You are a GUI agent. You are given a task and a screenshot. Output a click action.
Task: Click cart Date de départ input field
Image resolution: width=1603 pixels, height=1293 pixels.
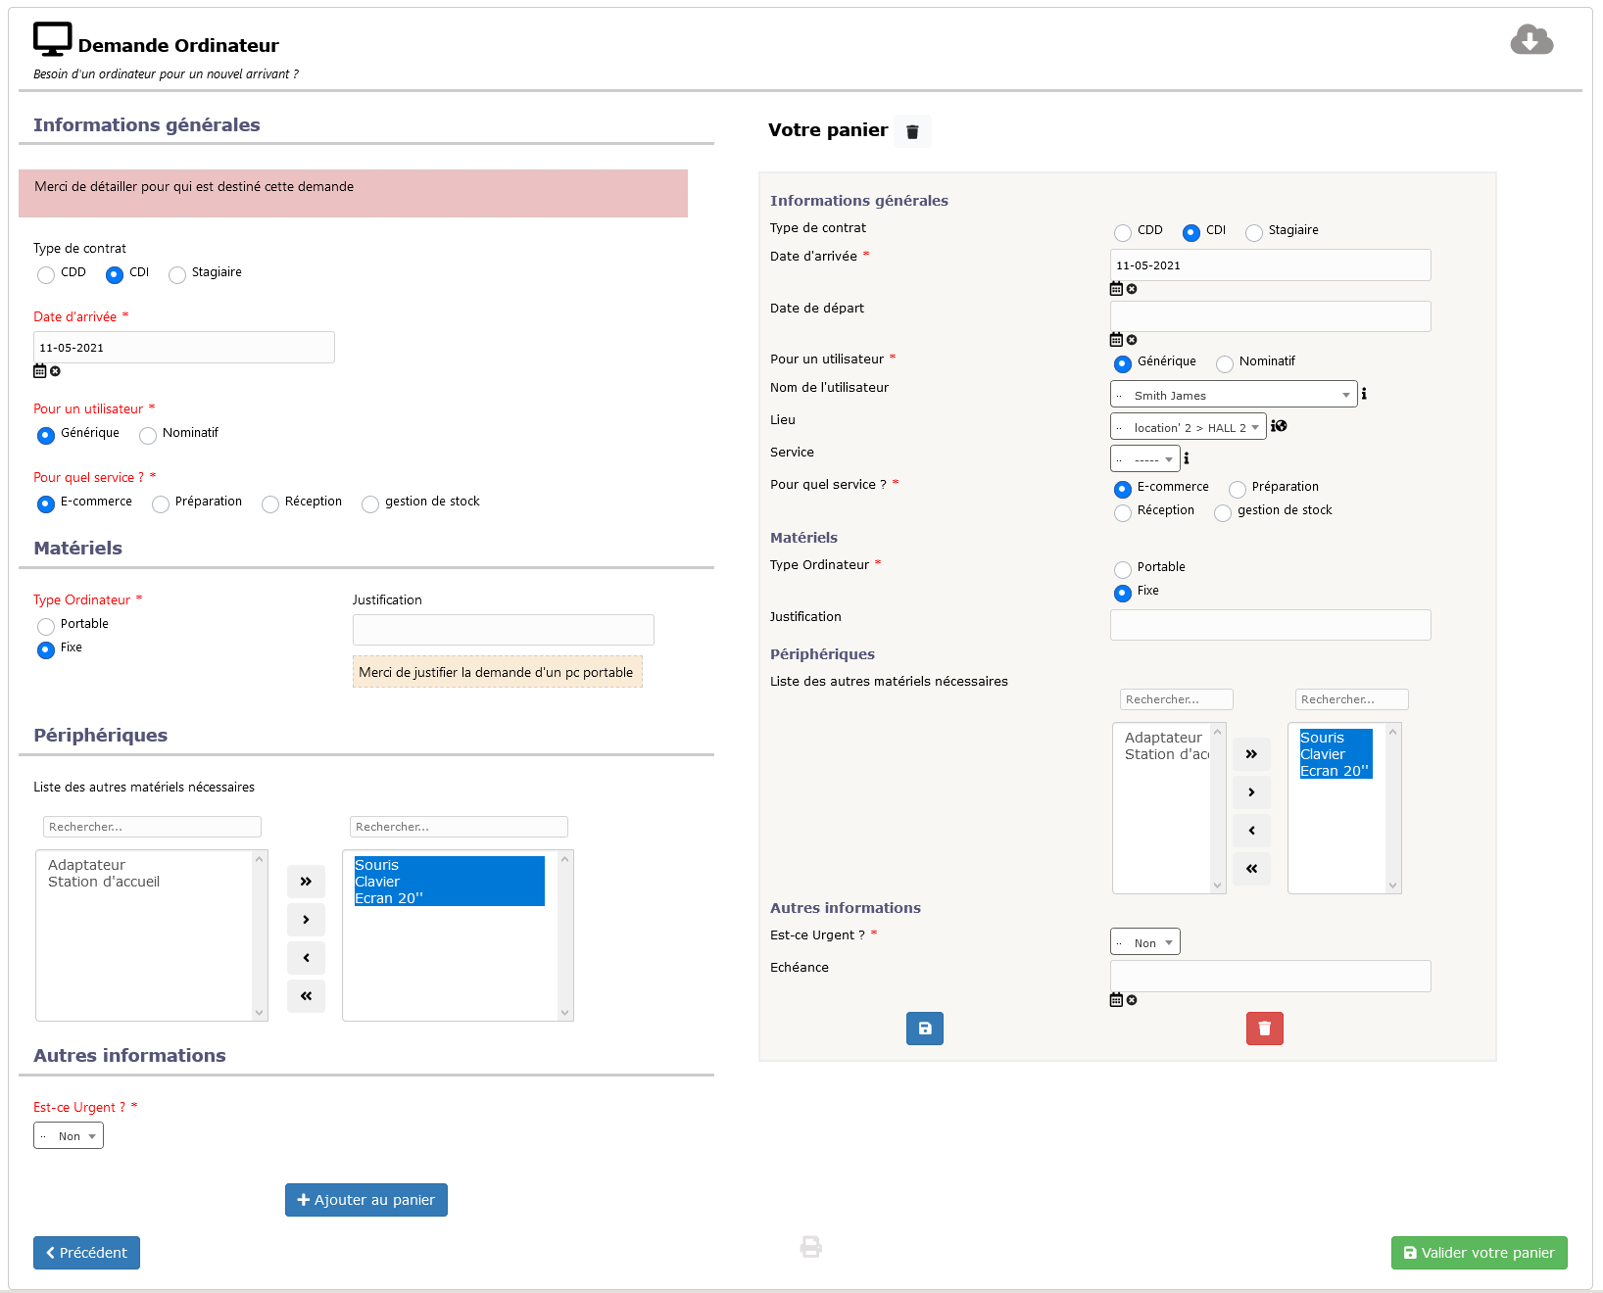click(x=1271, y=316)
